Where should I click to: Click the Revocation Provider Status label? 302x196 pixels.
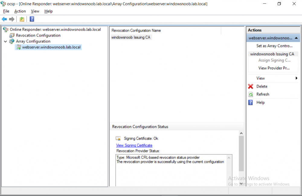(x=138, y=151)
